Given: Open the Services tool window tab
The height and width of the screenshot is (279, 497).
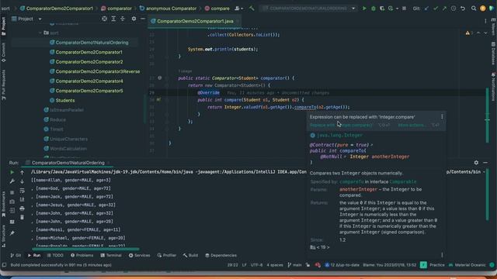Looking at the screenshot, I should [x=140, y=255].
